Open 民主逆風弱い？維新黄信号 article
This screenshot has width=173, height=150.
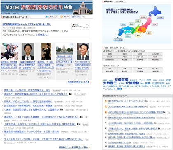(28, 105)
